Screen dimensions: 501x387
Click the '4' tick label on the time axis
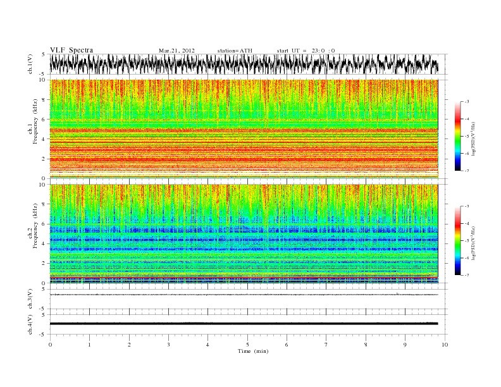[207, 345]
